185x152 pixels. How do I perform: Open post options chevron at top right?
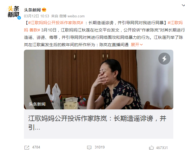point(183,5)
